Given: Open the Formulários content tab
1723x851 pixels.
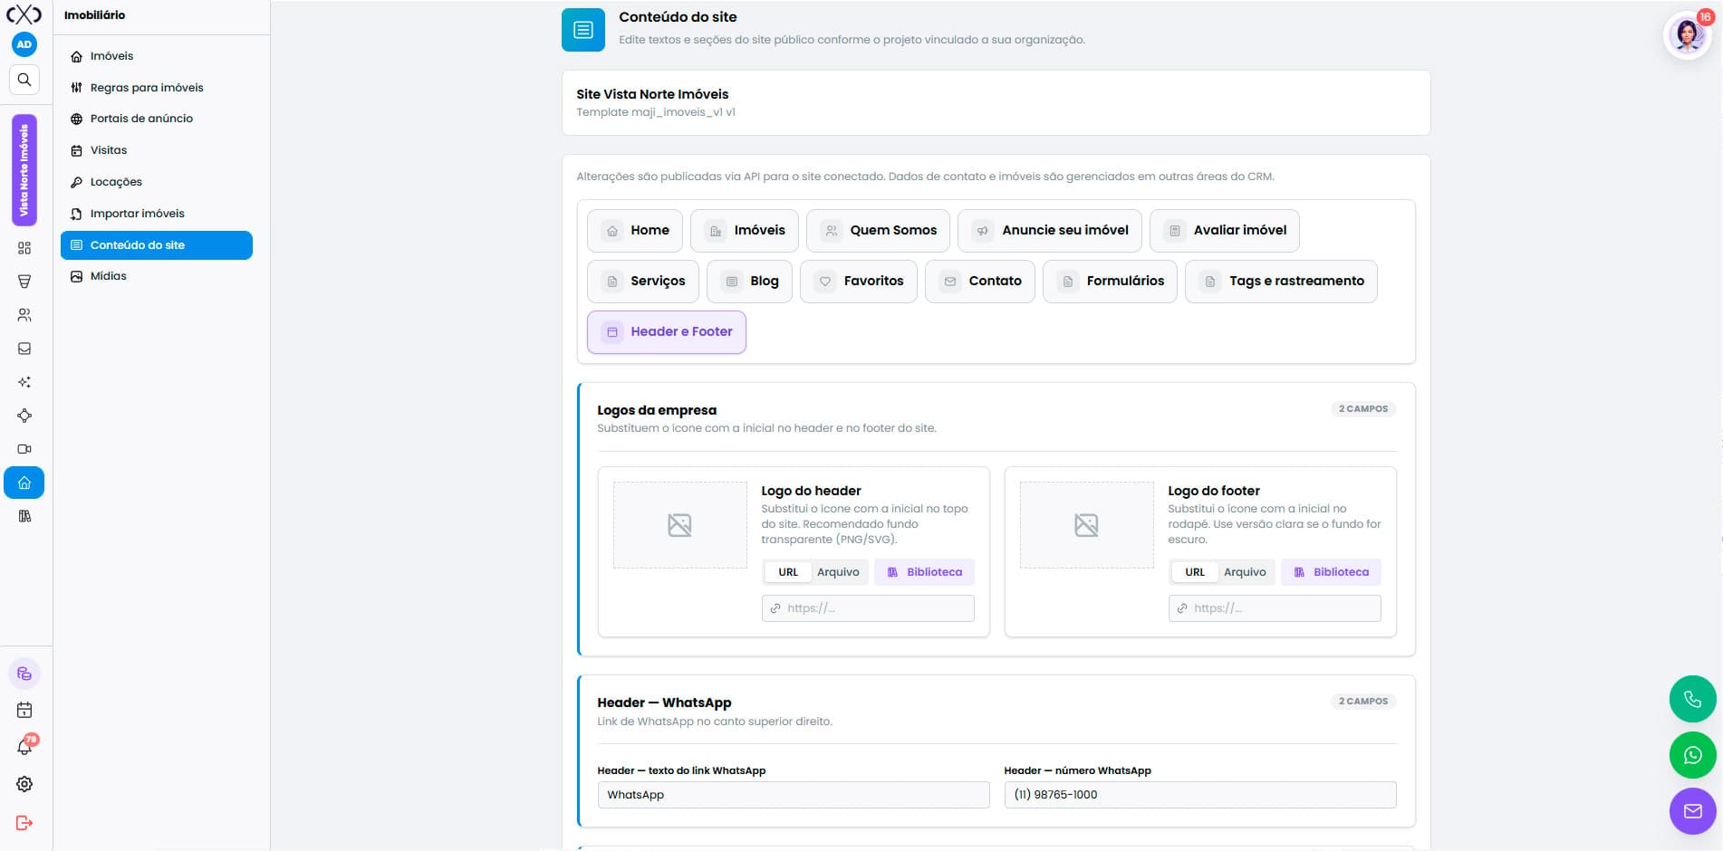Looking at the screenshot, I should (x=1110, y=282).
